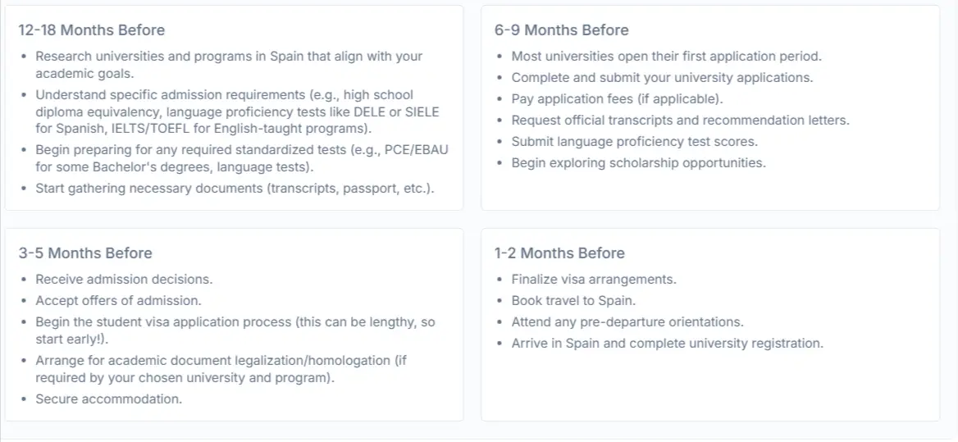
Task: Select the "Start gathering necessary documents" line
Action: click(x=235, y=189)
